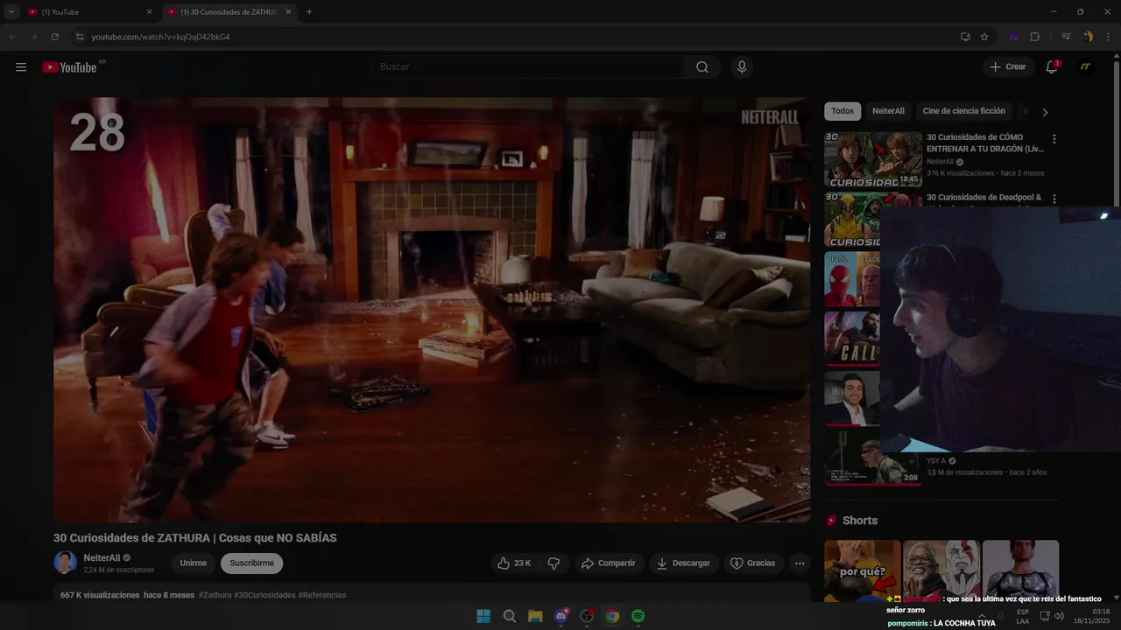This screenshot has width=1121, height=630.
Task: Click the install app icon in address bar
Action: pyautogui.click(x=965, y=37)
